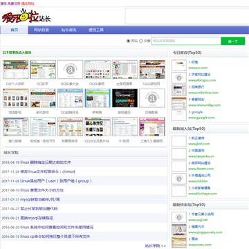Image resolution: width=249 pixels, height=249 pixels.
Task: Open the www.smxs.com row thumbnail
Action: click(x=179, y=242)
